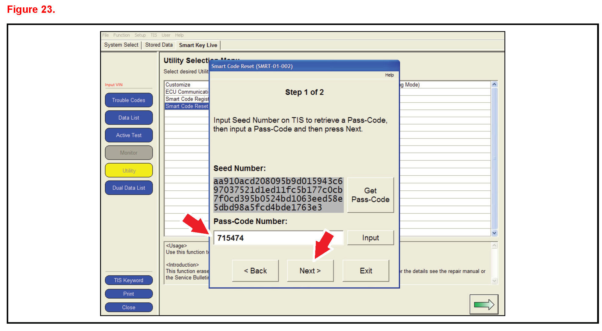Open Data List from sidebar
This screenshot has width=602, height=331.
[128, 117]
